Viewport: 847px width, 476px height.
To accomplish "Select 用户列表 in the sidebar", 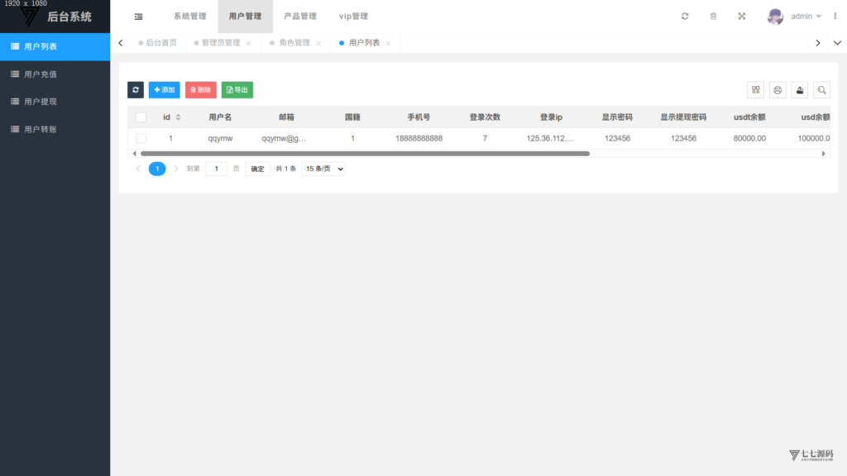I will point(55,46).
